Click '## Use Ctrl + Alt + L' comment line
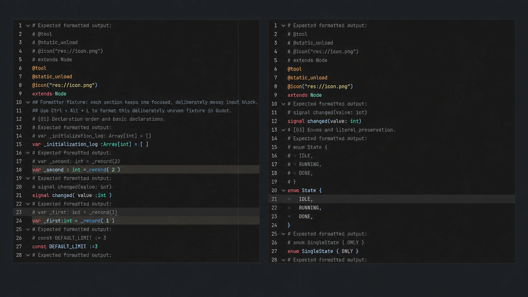The width and height of the screenshot is (528, 297). [132, 111]
